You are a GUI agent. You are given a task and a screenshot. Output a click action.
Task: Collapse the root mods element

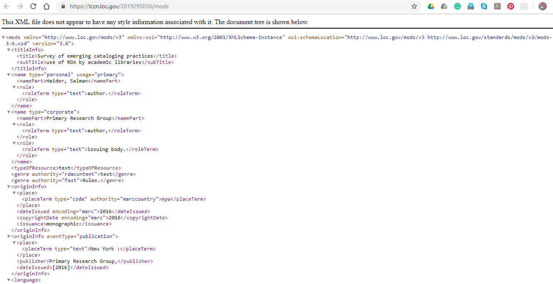click(3, 37)
